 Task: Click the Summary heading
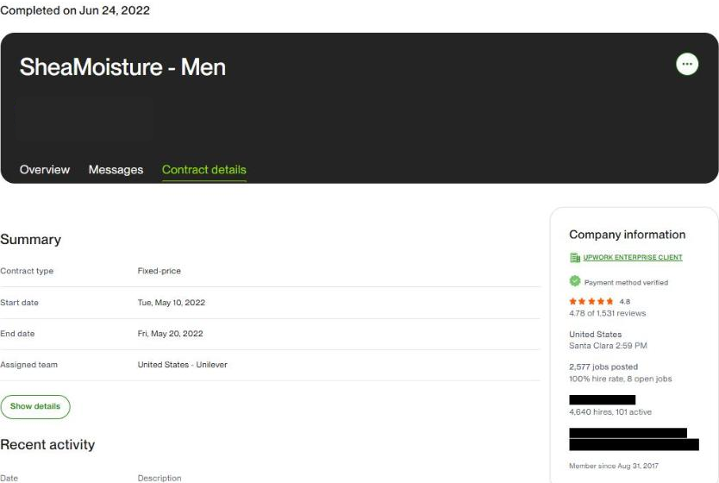(31, 240)
